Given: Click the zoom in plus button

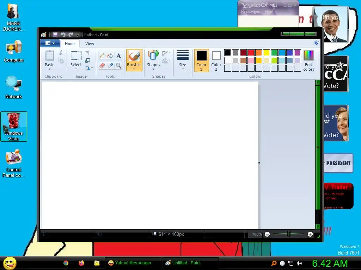Looking at the screenshot, I should 310,234.
